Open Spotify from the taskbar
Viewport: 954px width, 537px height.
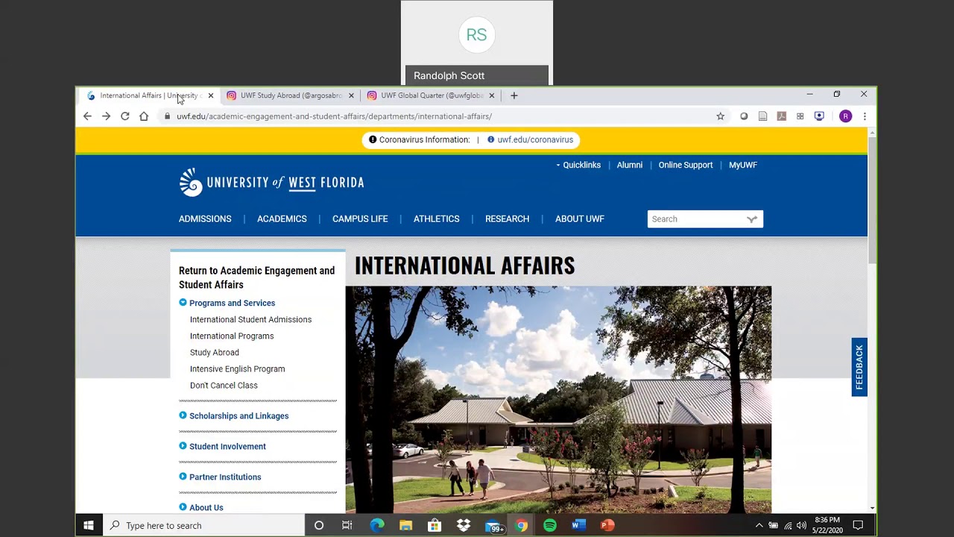click(550, 525)
